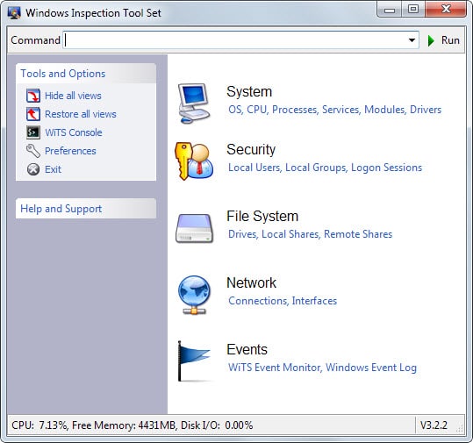The width and height of the screenshot is (473, 443).
Task: Open the Remote Shares link
Action: point(358,234)
